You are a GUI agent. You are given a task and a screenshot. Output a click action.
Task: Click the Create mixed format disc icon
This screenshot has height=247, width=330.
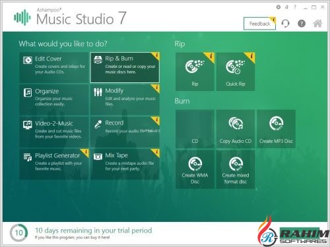tap(236, 164)
